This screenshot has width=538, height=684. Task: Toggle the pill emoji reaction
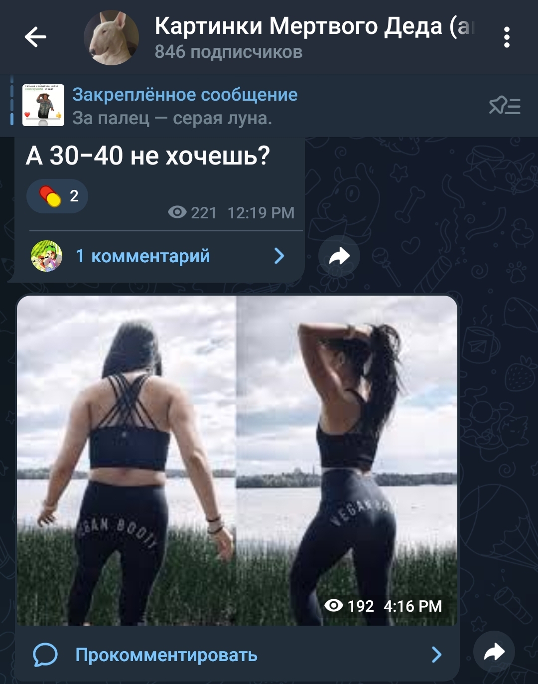(x=57, y=196)
